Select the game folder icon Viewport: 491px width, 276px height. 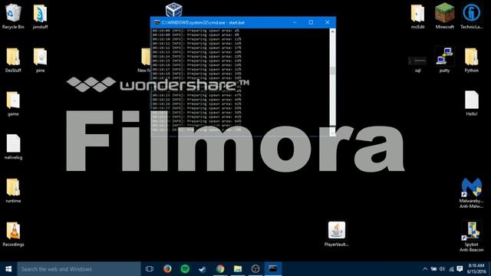(x=13, y=103)
